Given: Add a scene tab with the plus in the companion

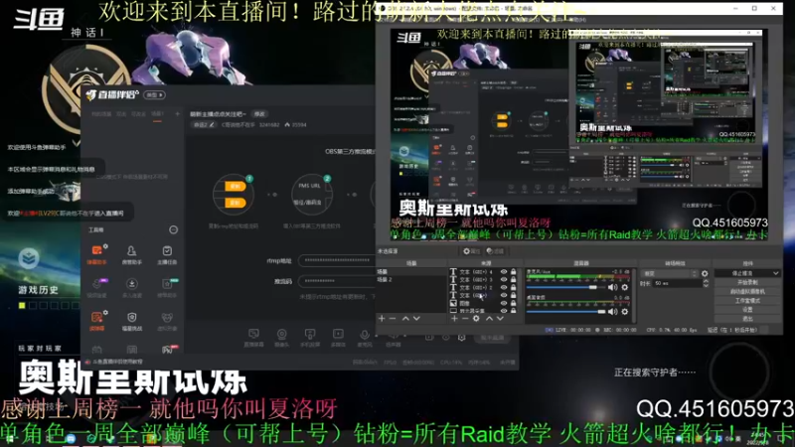Looking at the screenshot, I should pyautogui.click(x=177, y=114).
